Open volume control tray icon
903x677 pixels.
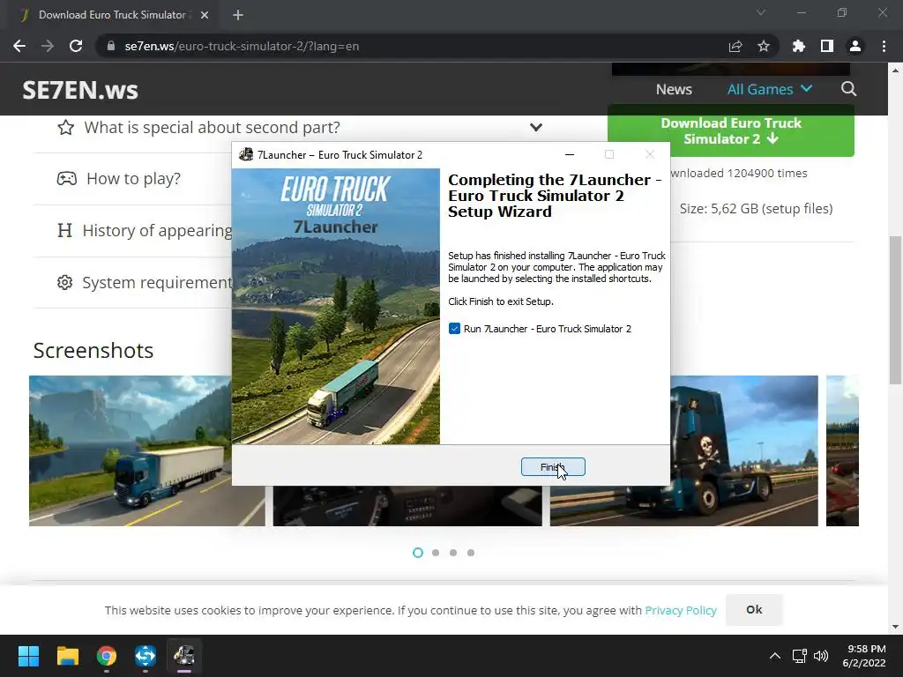pos(821,656)
